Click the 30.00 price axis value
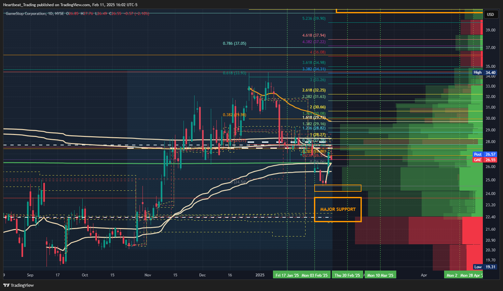 (490, 118)
